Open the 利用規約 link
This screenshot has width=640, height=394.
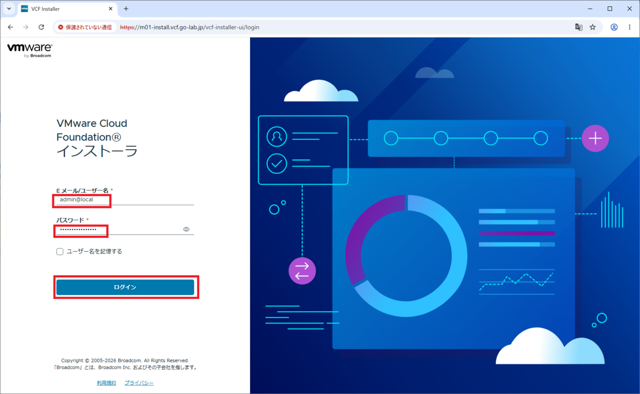click(x=106, y=383)
